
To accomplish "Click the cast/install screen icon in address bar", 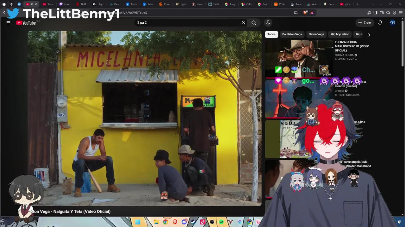I will 296,13.
